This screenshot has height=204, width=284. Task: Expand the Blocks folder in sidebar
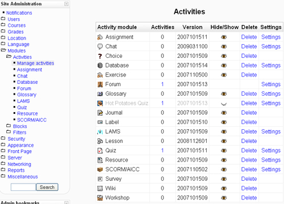(9, 126)
